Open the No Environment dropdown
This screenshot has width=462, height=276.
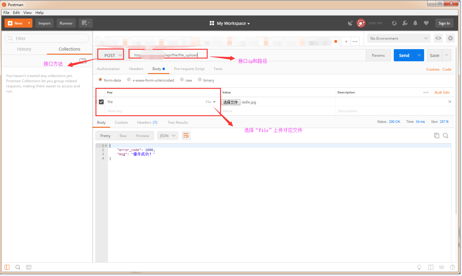pos(399,38)
